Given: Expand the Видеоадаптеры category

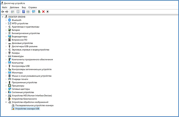Looking at the screenshot, I should click(6, 36).
